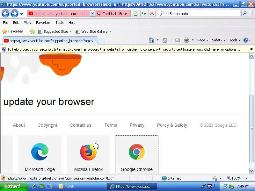Open the Edit menu
Screen dimensions: 255x191
(x=16, y=23)
